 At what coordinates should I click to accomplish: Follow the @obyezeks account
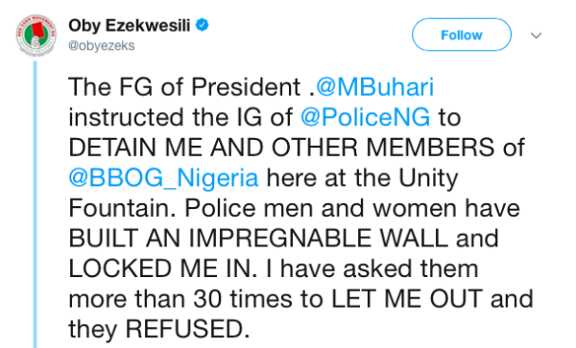click(x=462, y=35)
